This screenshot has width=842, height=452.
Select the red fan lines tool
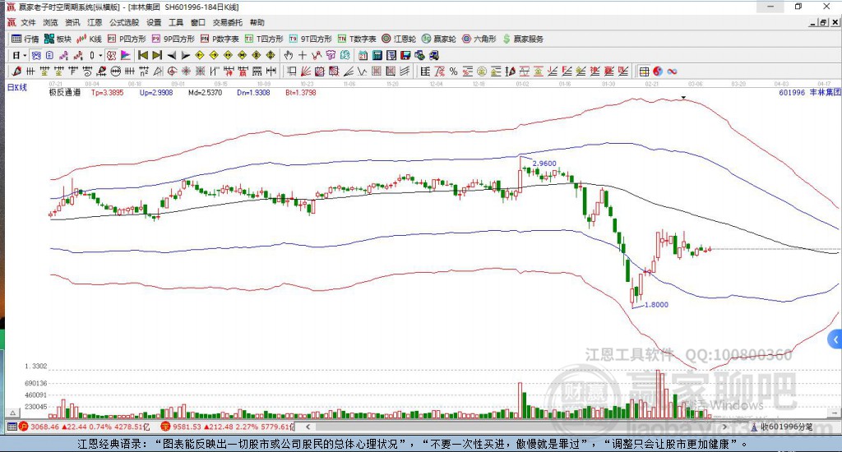[306, 71]
